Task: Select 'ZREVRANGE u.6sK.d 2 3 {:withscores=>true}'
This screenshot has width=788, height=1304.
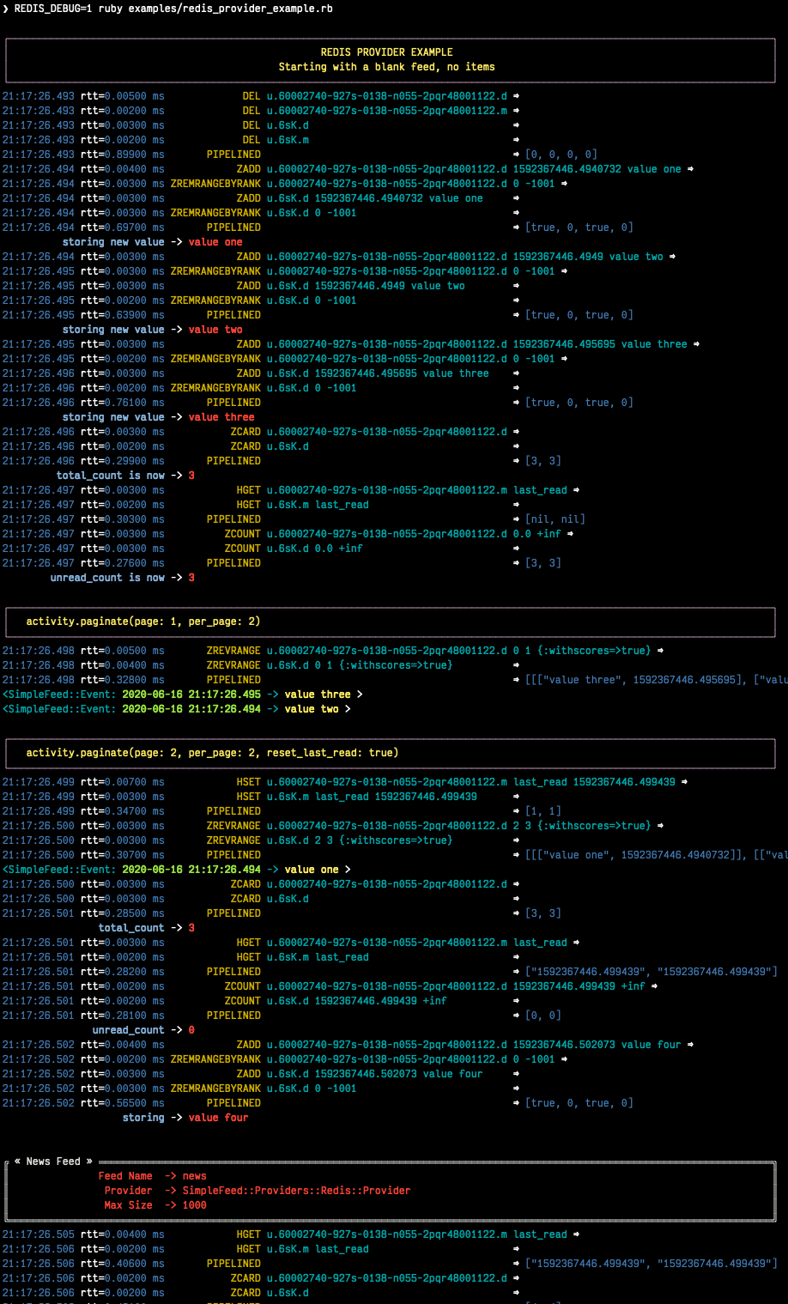Action: click(330, 840)
